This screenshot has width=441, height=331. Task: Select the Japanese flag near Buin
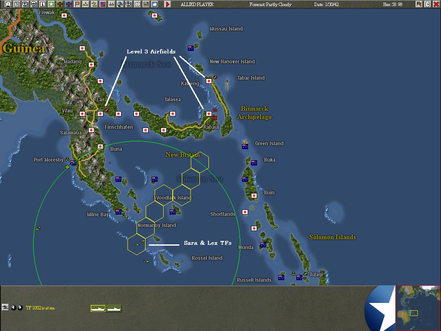tap(254, 196)
